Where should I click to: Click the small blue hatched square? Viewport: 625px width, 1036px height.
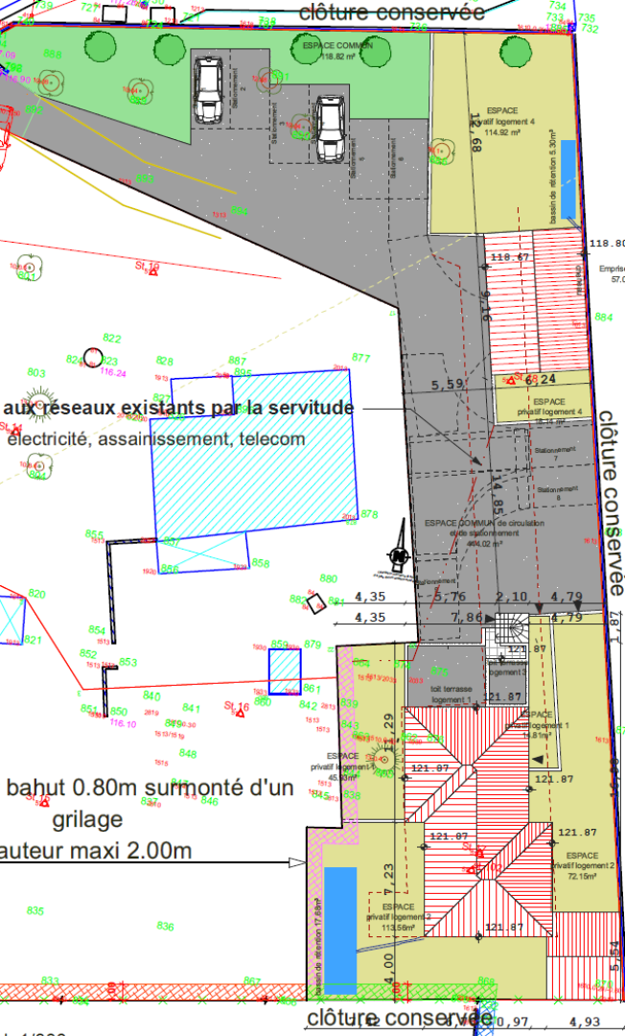(284, 671)
